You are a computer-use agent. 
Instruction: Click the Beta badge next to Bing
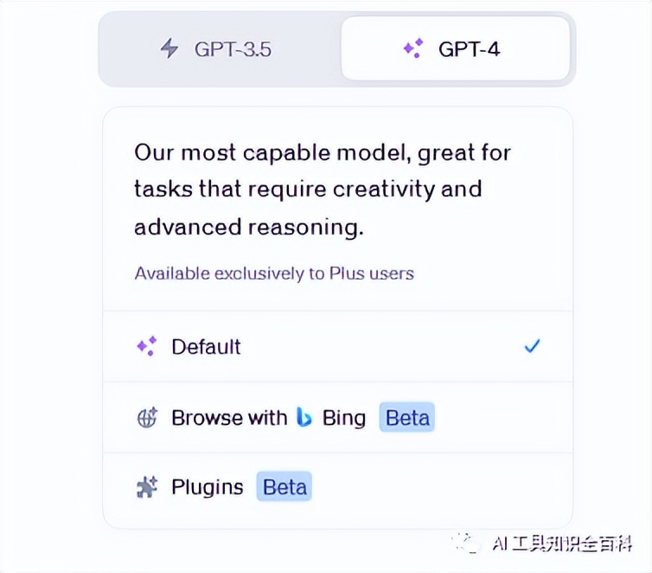coord(407,417)
